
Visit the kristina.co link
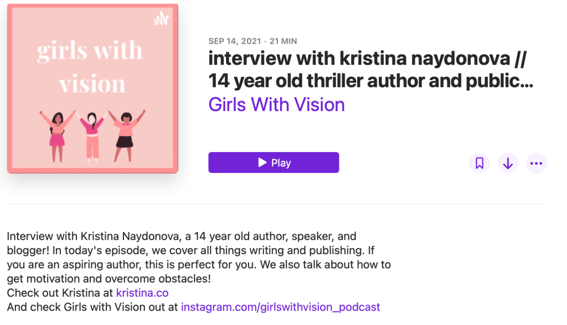coord(142,293)
